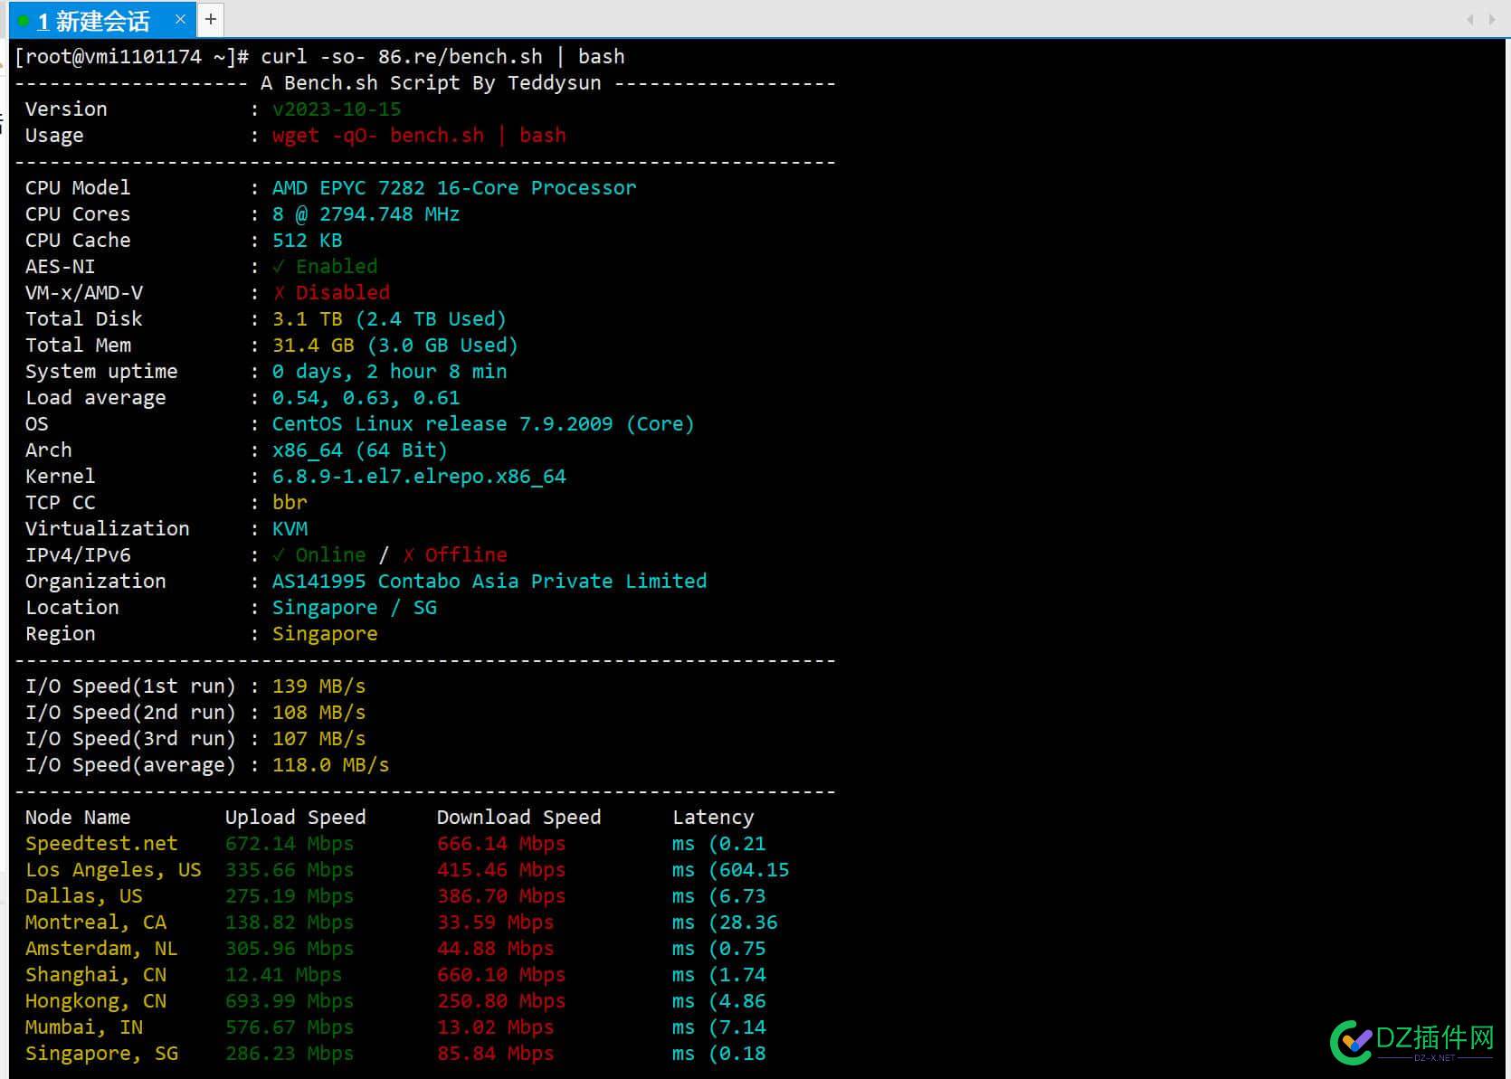Image resolution: width=1511 pixels, height=1079 pixels.
Task: Click Hongkong upload speed 693.99 Mbps
Action: point(290,1000)
